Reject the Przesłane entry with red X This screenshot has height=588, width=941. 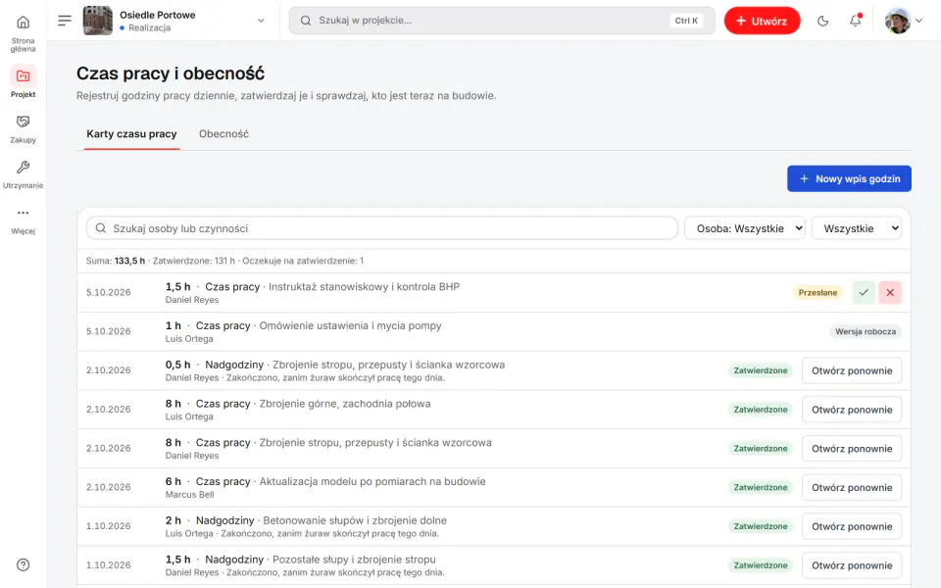click(890, 292)
